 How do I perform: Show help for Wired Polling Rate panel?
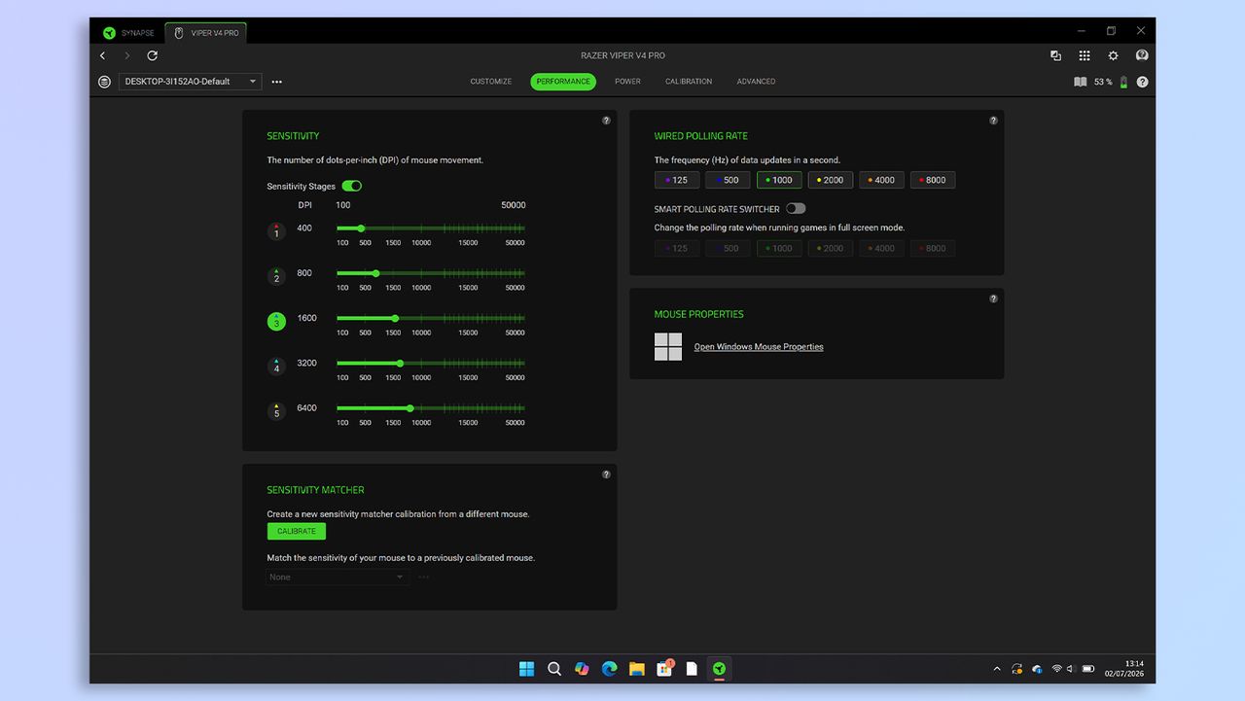993,121
